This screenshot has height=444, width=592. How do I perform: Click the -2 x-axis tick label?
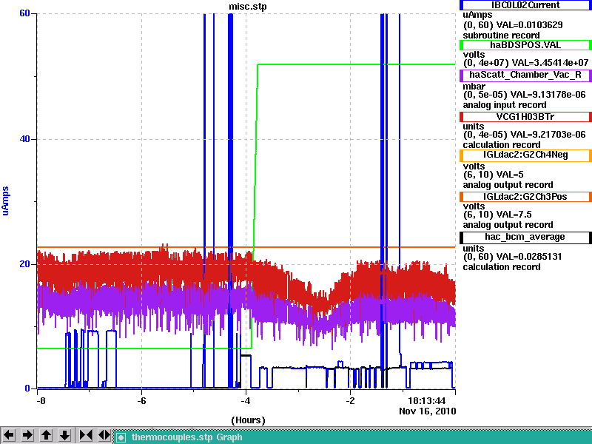point(350,400)
